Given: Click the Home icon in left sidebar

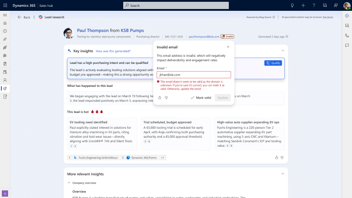Looking at the screenshot, I should (x=5, y=22).
